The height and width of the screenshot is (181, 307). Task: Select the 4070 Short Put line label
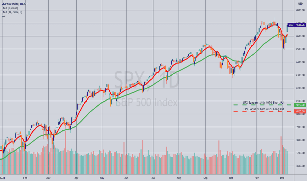coord(264,103)
